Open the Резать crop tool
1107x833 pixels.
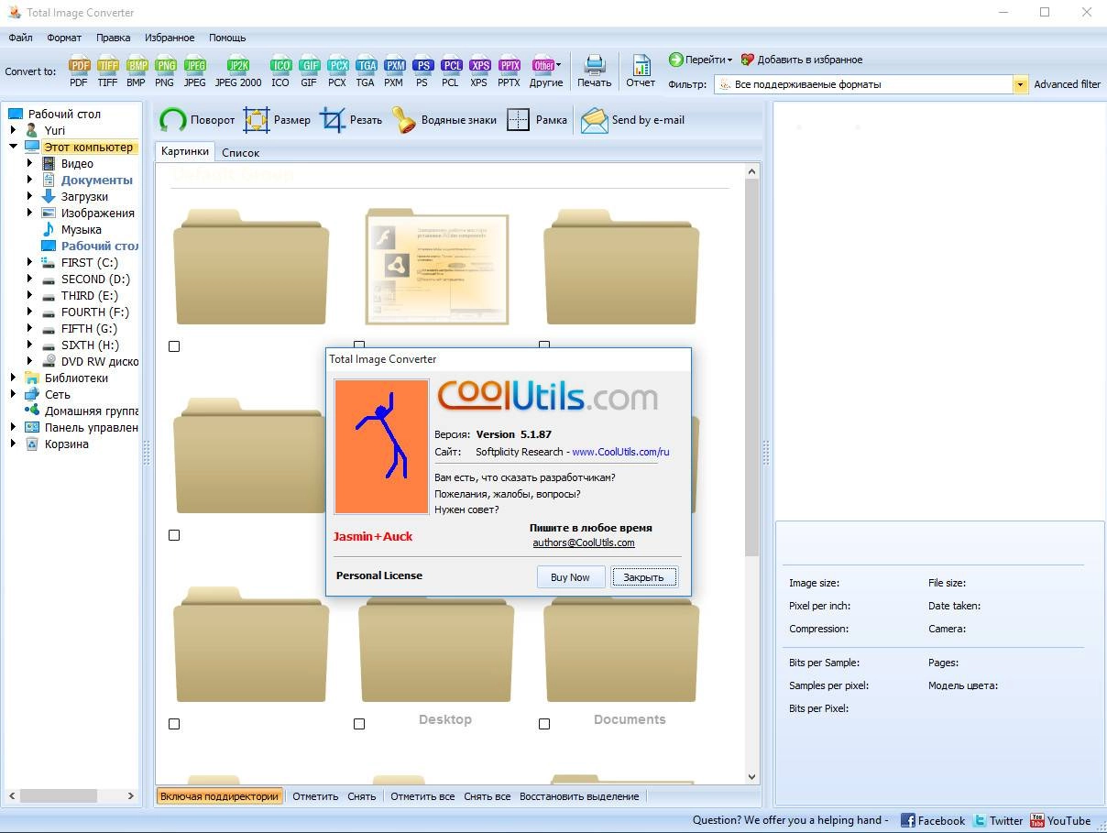point(351,120)
